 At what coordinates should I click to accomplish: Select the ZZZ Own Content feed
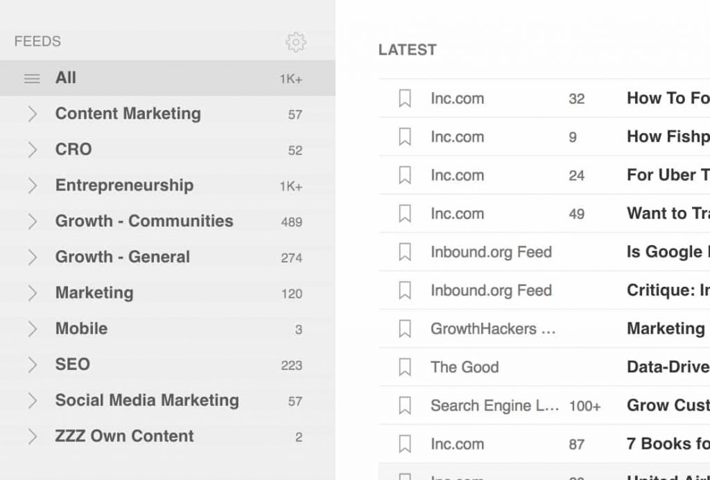pyautogui.click(x=124, y=436)
